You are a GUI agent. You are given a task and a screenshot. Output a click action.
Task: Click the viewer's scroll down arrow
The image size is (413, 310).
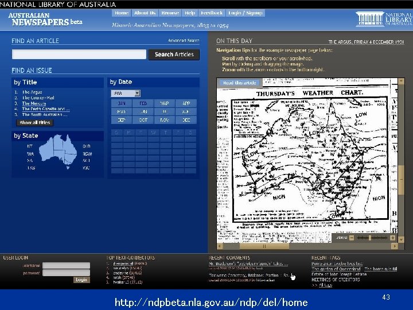tap(401, 239)
